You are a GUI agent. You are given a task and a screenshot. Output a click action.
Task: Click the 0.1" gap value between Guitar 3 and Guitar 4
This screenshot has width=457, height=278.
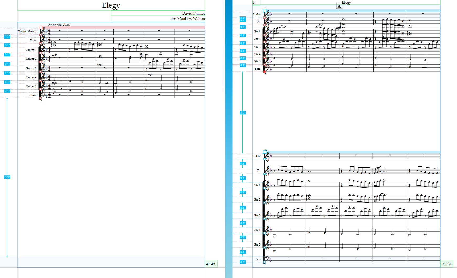(7, 73)
